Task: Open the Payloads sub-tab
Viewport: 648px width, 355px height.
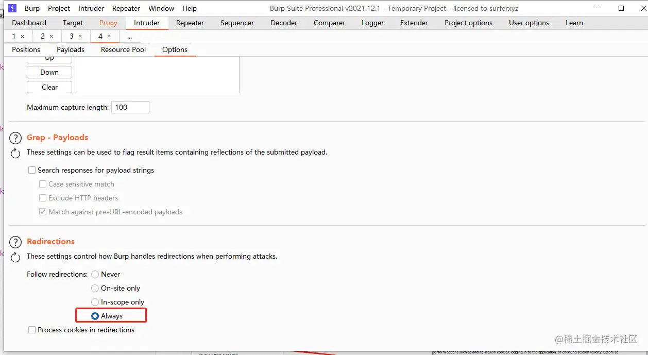Action: [x=71, y=49]
